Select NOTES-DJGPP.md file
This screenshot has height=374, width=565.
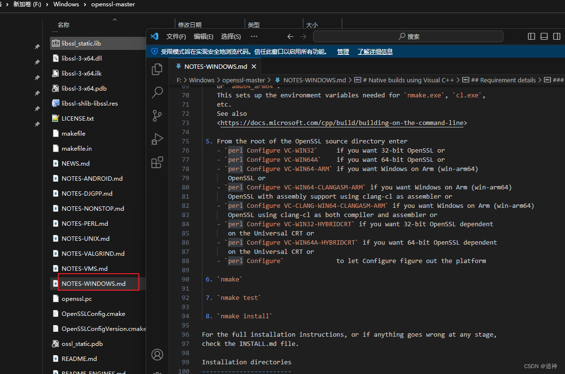point(87,193)
